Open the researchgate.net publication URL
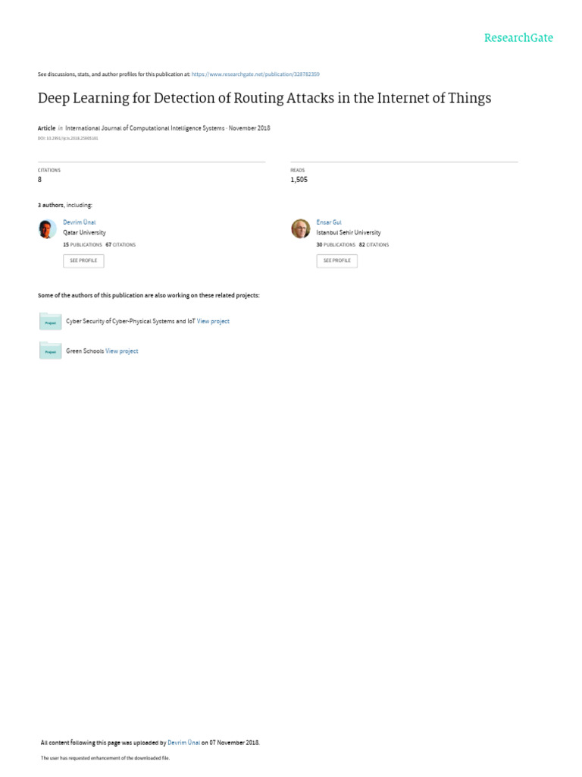This screenshot has width=582, height=777. point(255,74)
